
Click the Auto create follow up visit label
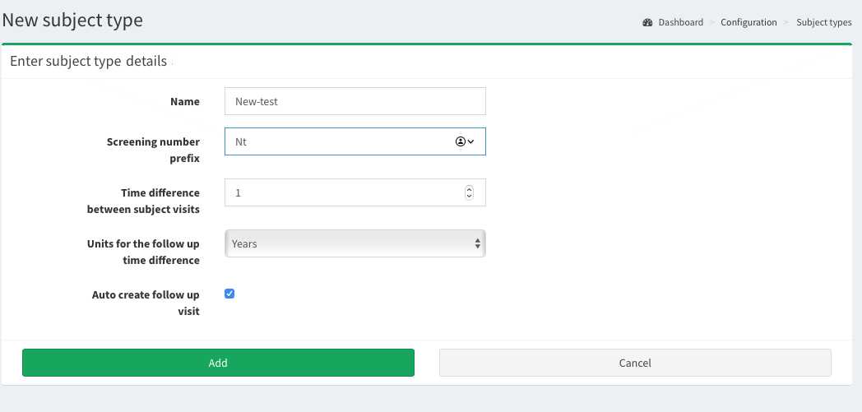(x=146, y=303)
